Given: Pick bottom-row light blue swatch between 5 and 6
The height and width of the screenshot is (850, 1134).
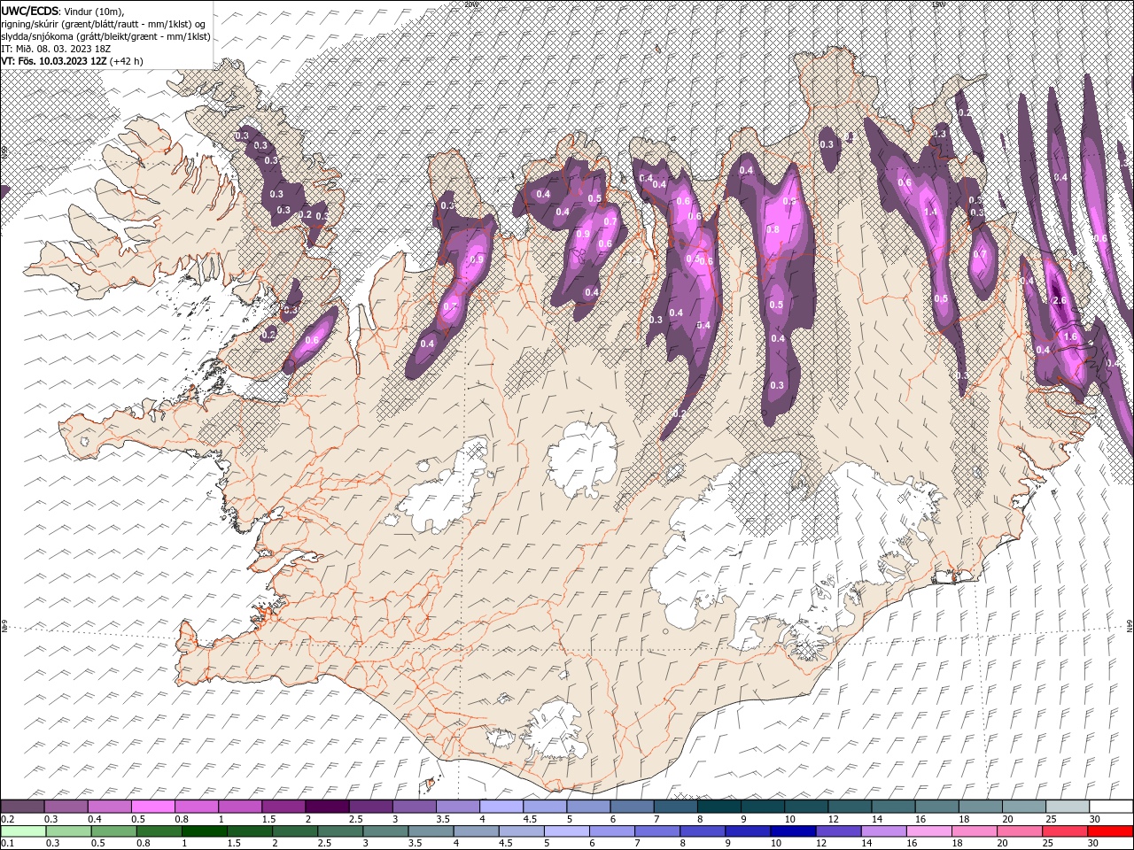Looking at the screenshot, I should [x=567, y=831].
